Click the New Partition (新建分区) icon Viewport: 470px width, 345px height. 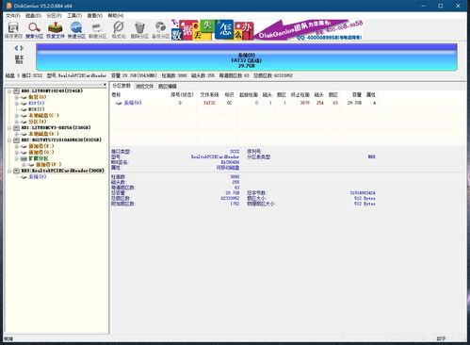[98, 30]
